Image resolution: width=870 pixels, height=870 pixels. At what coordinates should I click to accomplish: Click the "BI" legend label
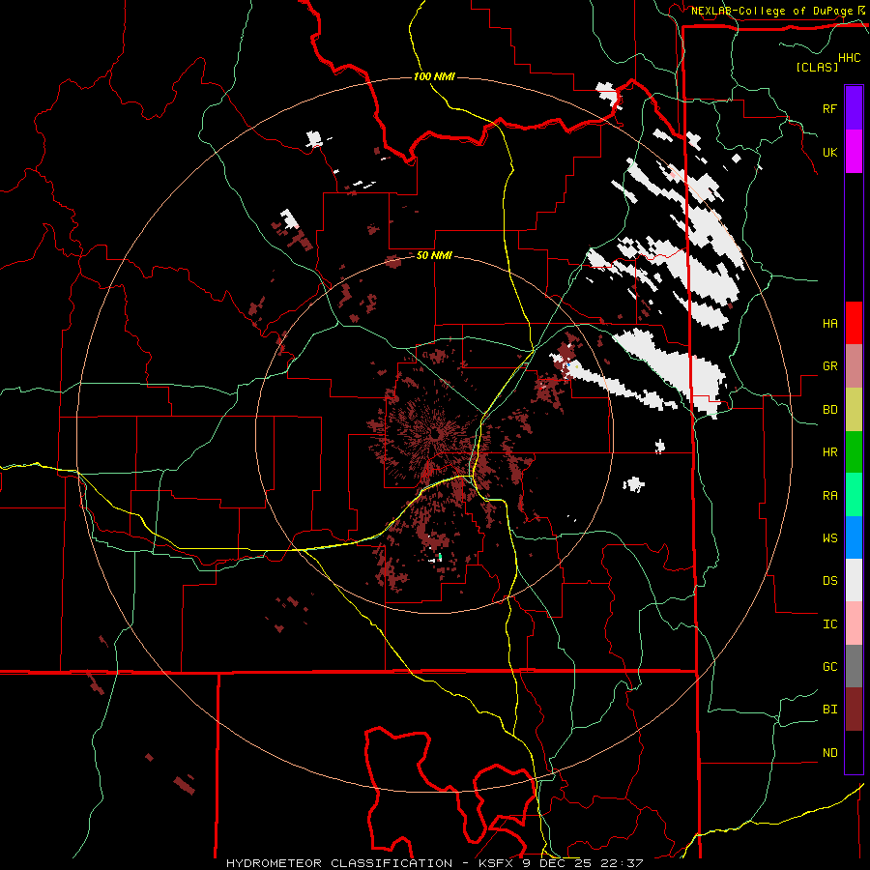click(829, 710)
